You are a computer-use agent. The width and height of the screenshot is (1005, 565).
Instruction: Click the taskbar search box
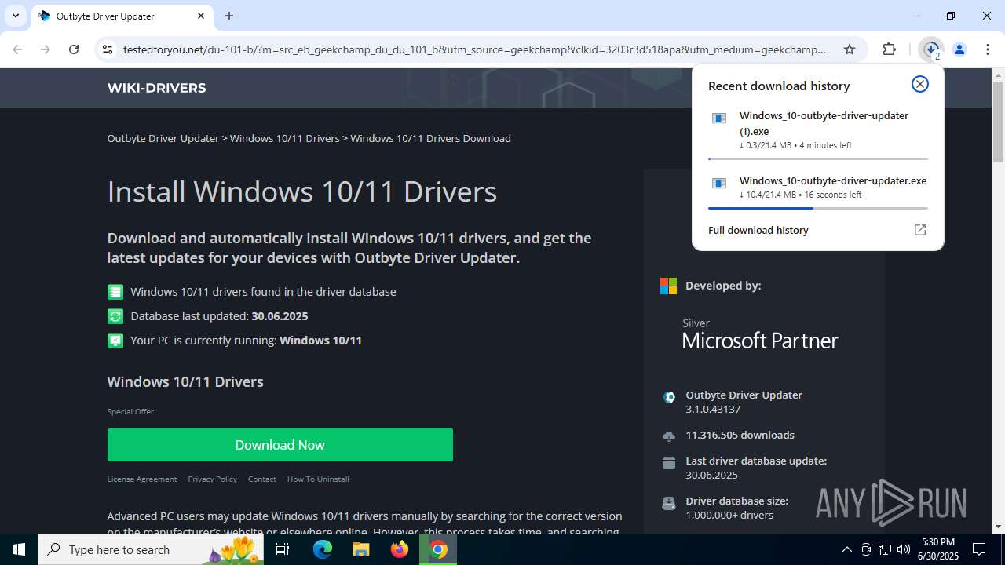tap(152, 549)
